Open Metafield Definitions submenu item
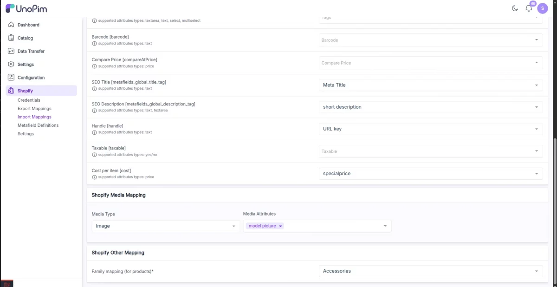The width and height of the screenshot is (557, 287). click(38, 125)
